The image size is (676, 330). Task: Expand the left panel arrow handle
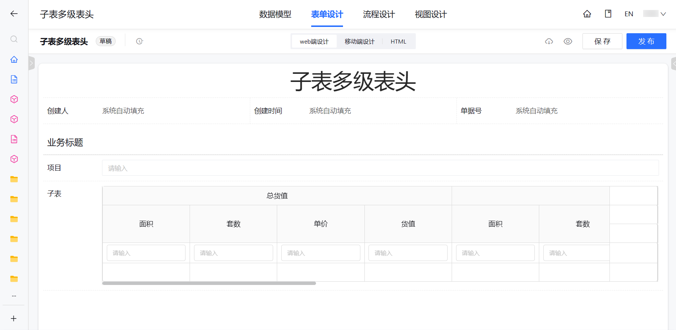(31, 63)
